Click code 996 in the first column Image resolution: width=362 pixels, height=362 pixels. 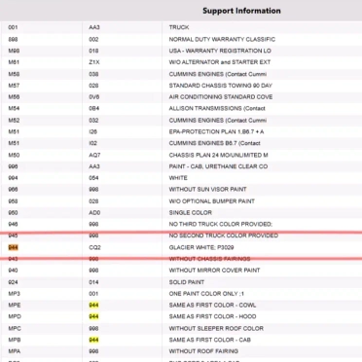13,166
